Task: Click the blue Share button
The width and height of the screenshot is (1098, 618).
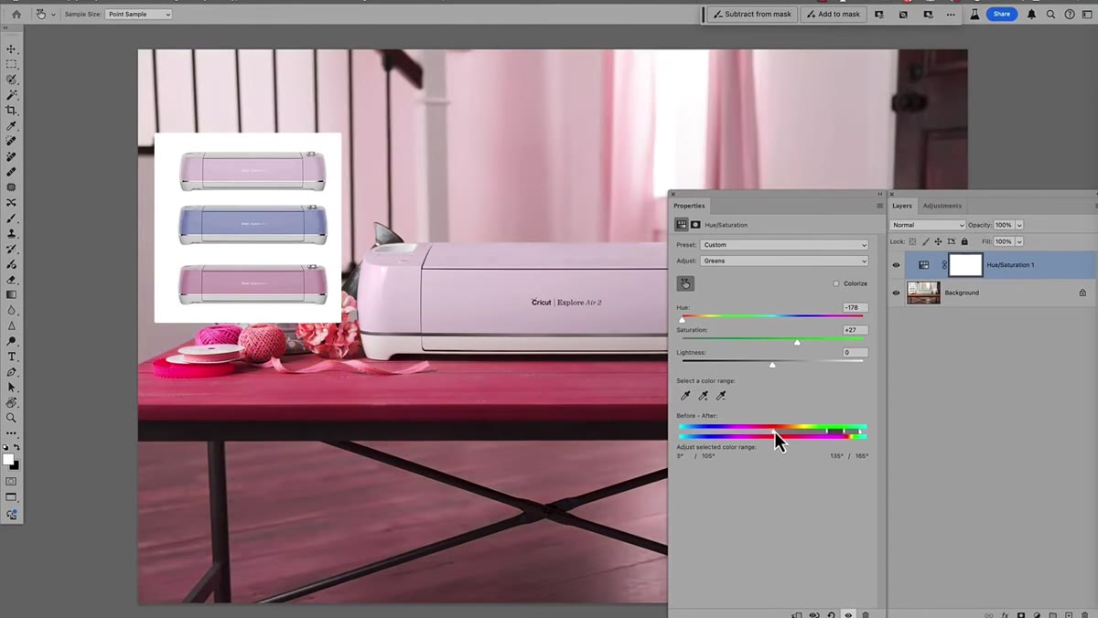Action: click(x=1002, y=15)
